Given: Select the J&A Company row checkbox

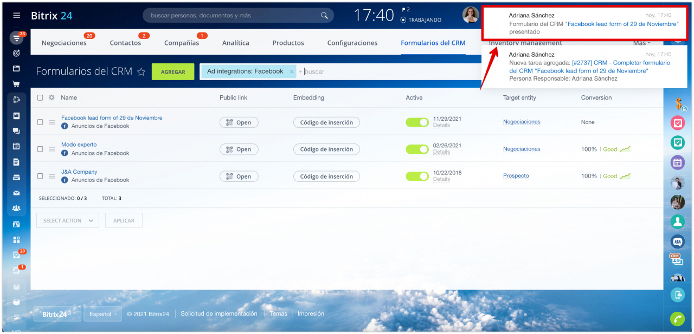Looking at the screenshot, I should click(40, 176).
